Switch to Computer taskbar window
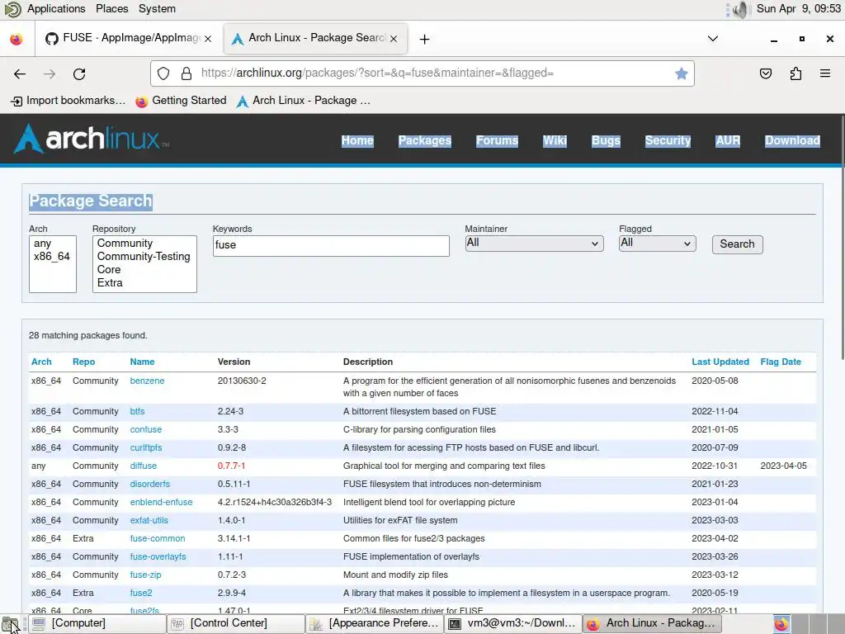Viewport: 845px width, 634px height. tap(96, 623)
